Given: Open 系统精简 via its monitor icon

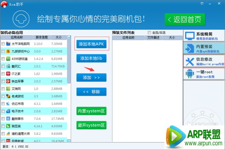Looking at the screenshot, I should pos(190,36).
